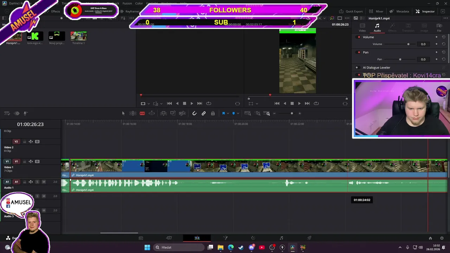Play forward in the timeline viewer
Viewport: 450px width, 253px height.
tap(299, 103)
